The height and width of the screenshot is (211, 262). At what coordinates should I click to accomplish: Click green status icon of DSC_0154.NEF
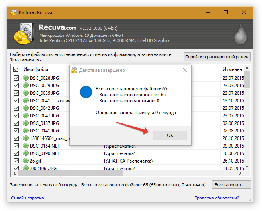26,146
